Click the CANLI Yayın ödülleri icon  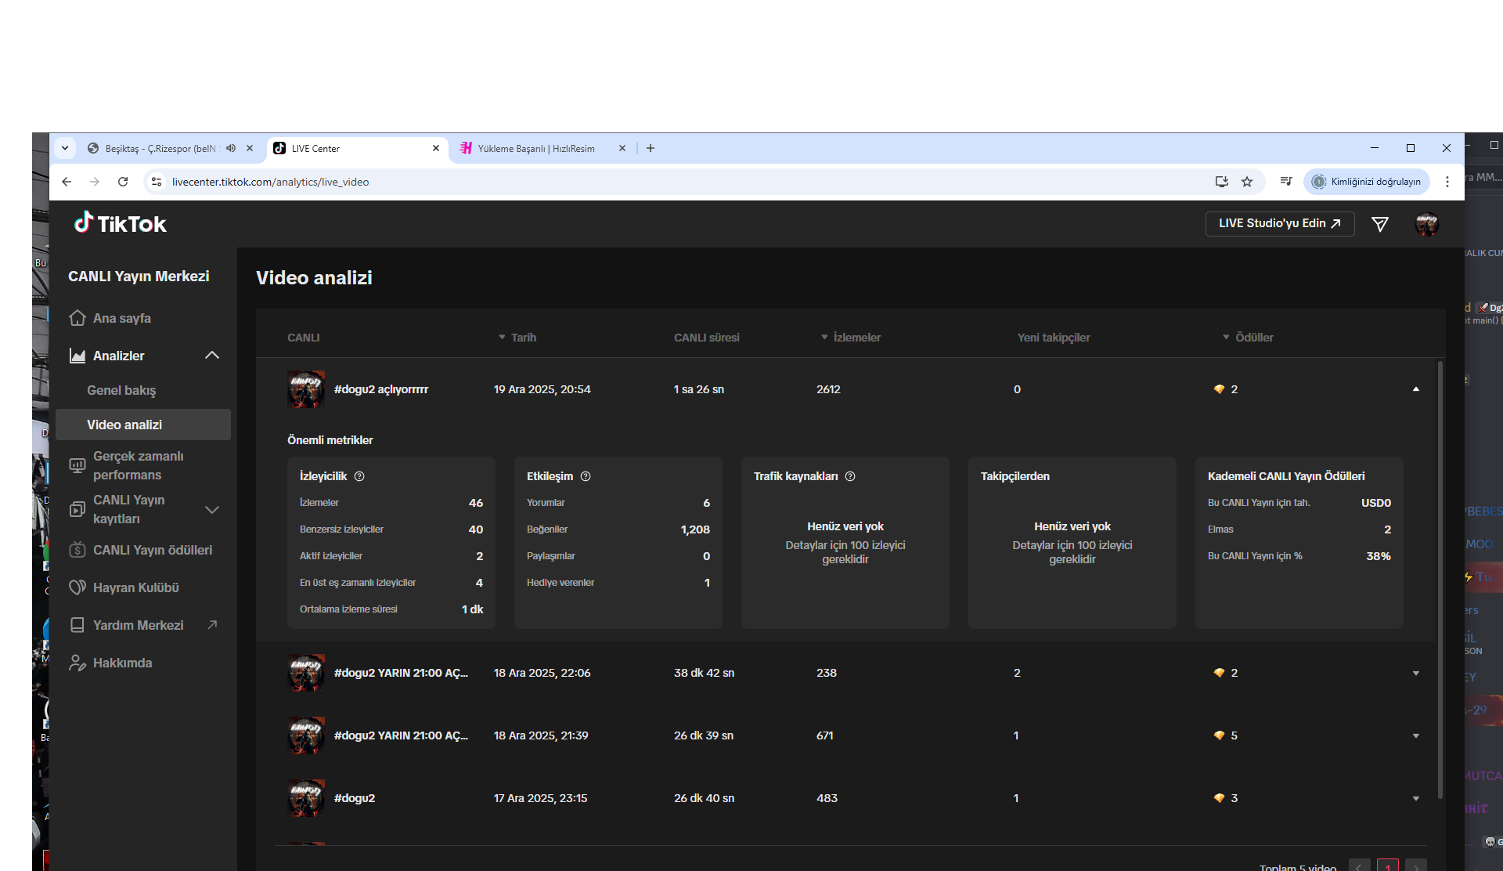coord(77,550)
